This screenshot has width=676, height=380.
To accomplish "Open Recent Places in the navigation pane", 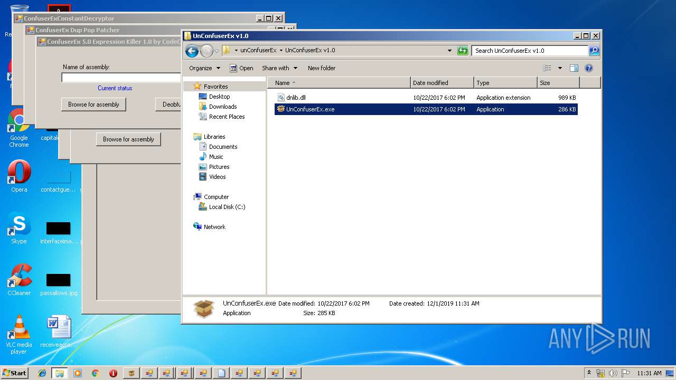I will pyautogui.click(x=227, y=117).
